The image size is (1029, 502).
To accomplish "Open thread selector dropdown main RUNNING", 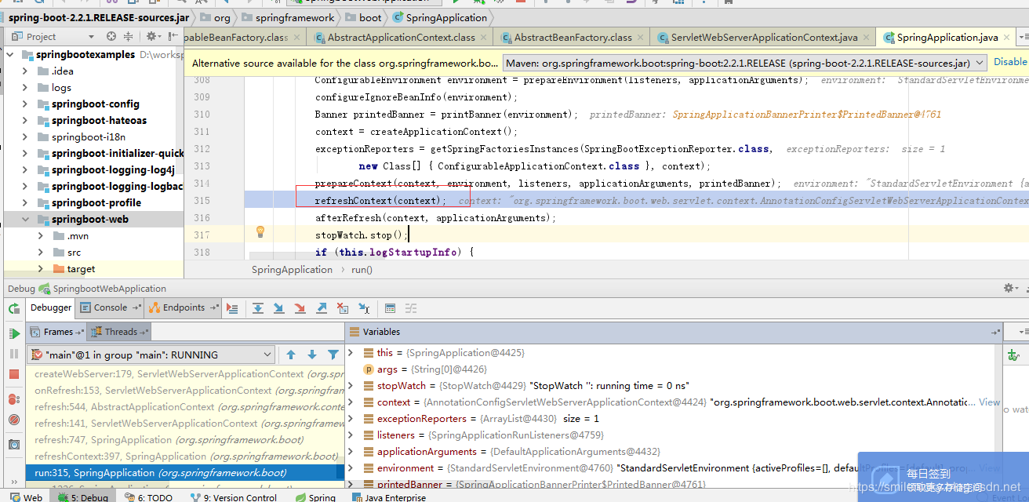I will click(151, 355).
